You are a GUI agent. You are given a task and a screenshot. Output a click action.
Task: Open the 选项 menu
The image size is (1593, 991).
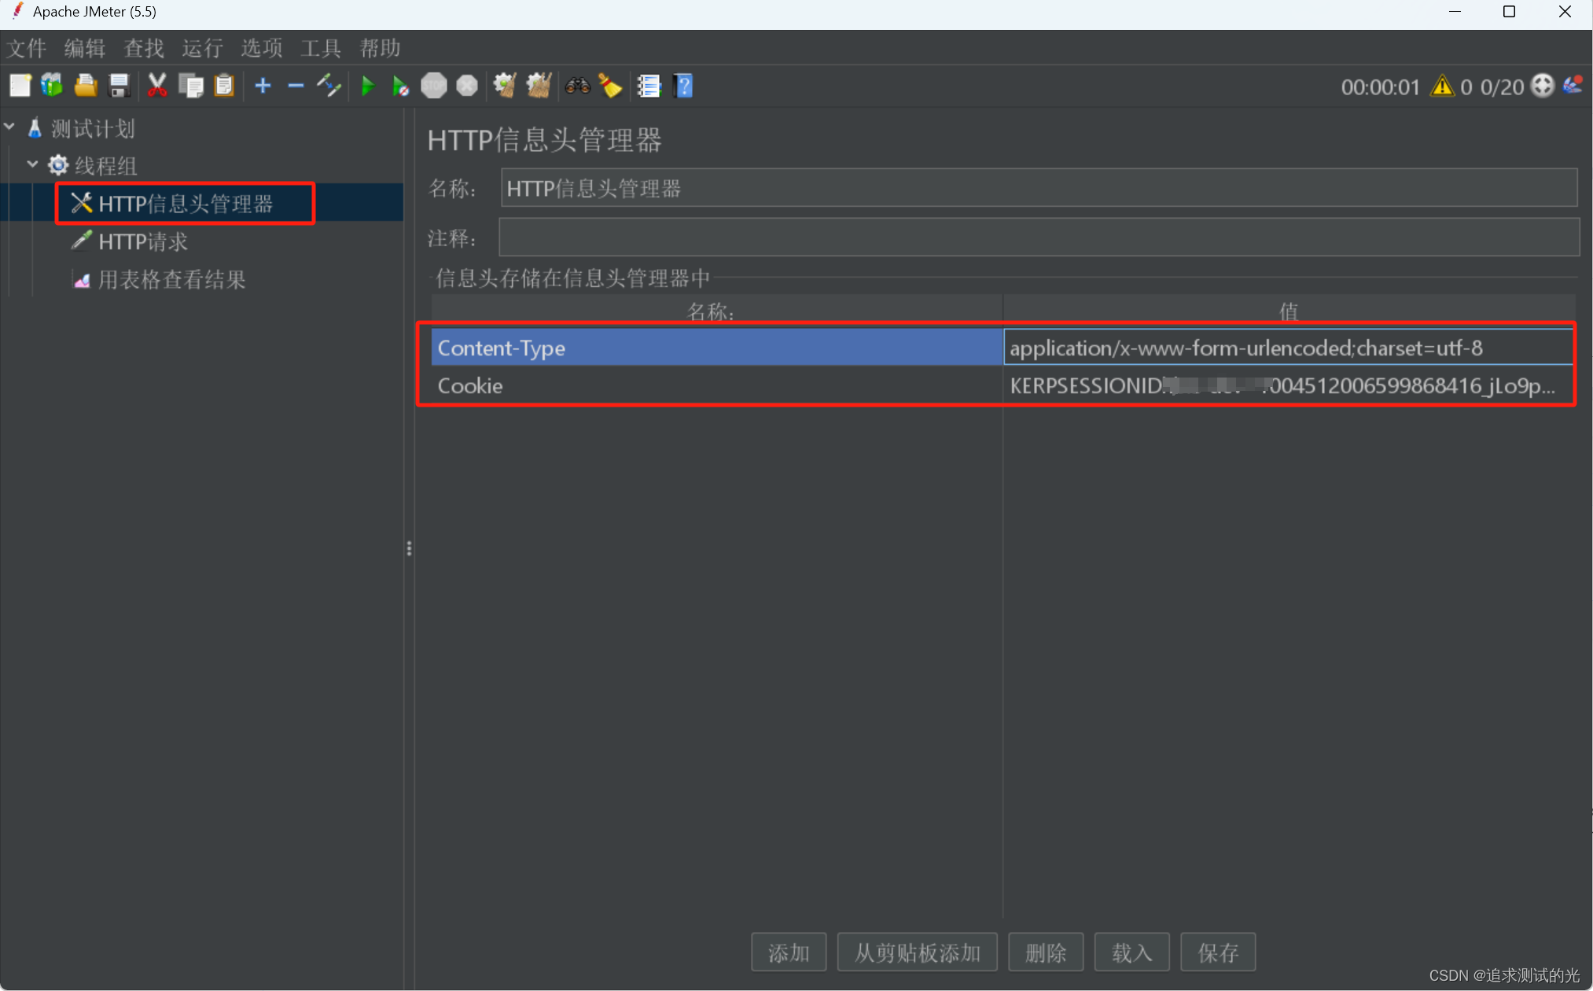click(x=262, y=48)
